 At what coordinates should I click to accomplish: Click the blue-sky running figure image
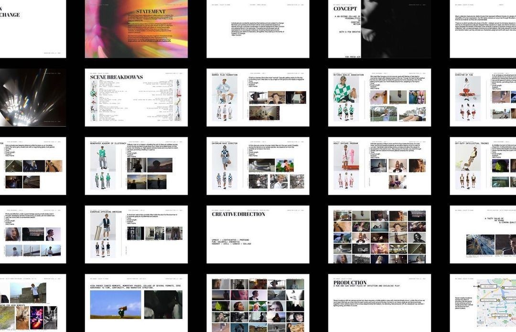[x=116, y=305]
